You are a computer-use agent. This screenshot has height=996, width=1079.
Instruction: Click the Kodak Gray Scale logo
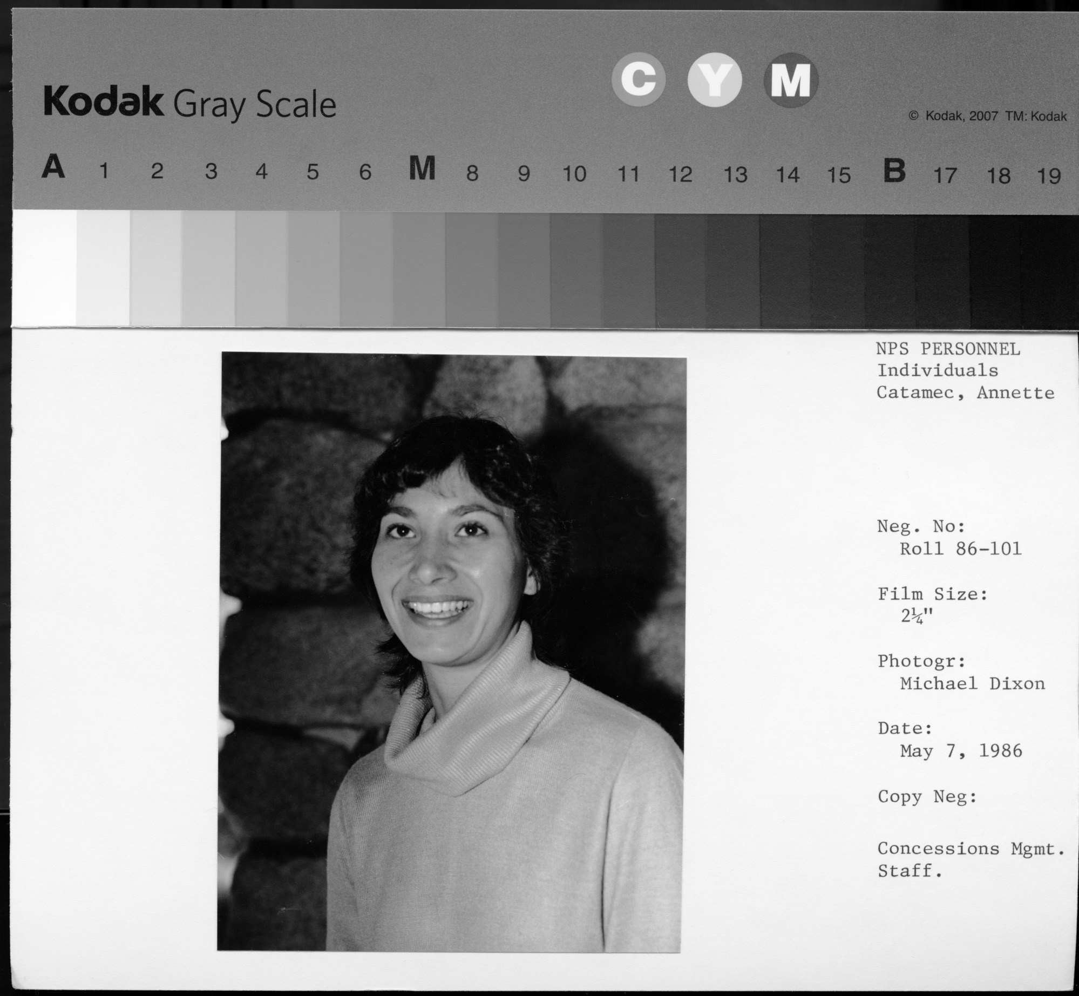[x=190, y=104]
